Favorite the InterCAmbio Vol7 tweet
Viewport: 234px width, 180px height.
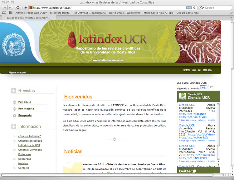click(x=211, y=161)
